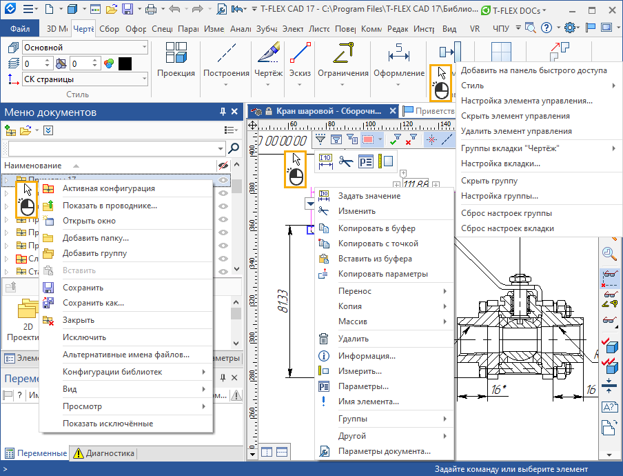623x476 pixels.
Task: Click the black color swatch in Стиль
Action: 125,63
